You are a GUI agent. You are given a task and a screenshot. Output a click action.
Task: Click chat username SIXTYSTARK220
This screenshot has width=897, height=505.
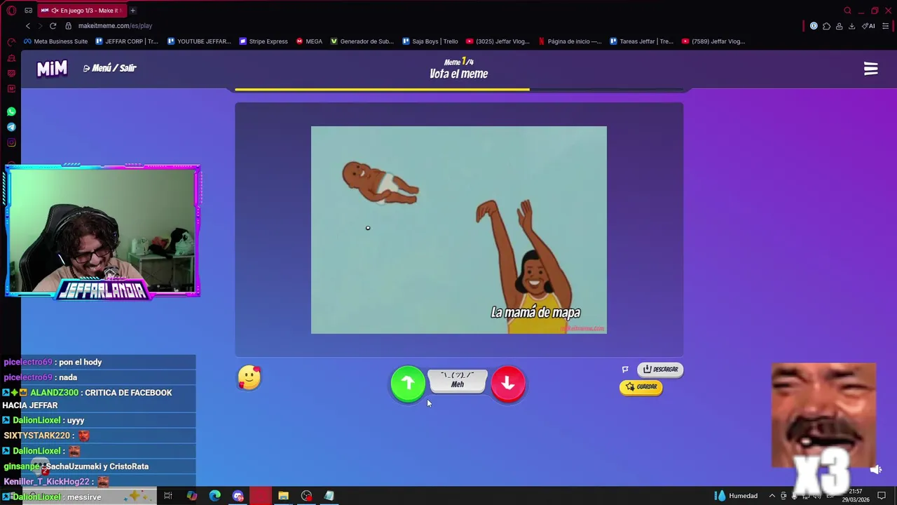pos(36,436)
